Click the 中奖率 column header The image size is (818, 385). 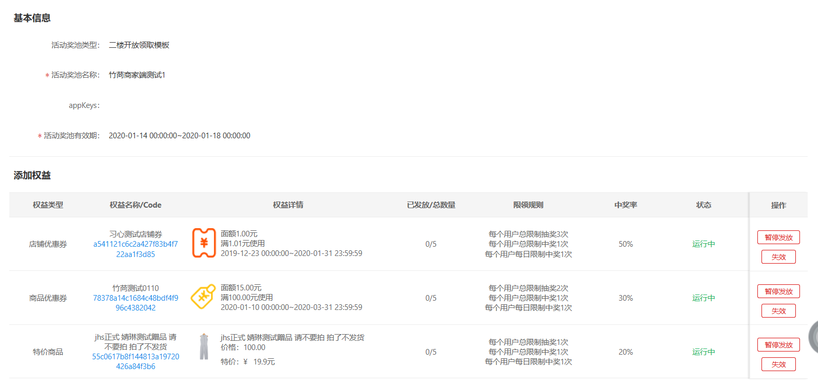pyautogui.click(x=626, y=205)
